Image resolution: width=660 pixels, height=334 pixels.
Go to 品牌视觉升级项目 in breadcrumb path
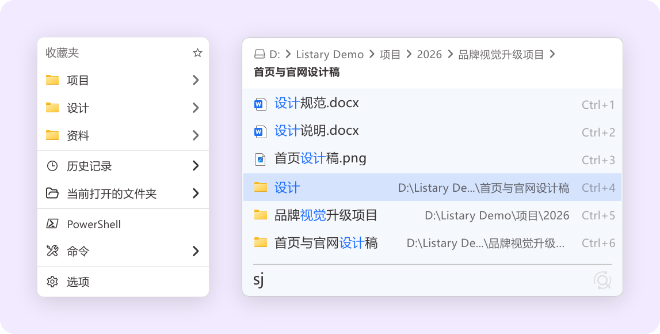coord(501,54)
